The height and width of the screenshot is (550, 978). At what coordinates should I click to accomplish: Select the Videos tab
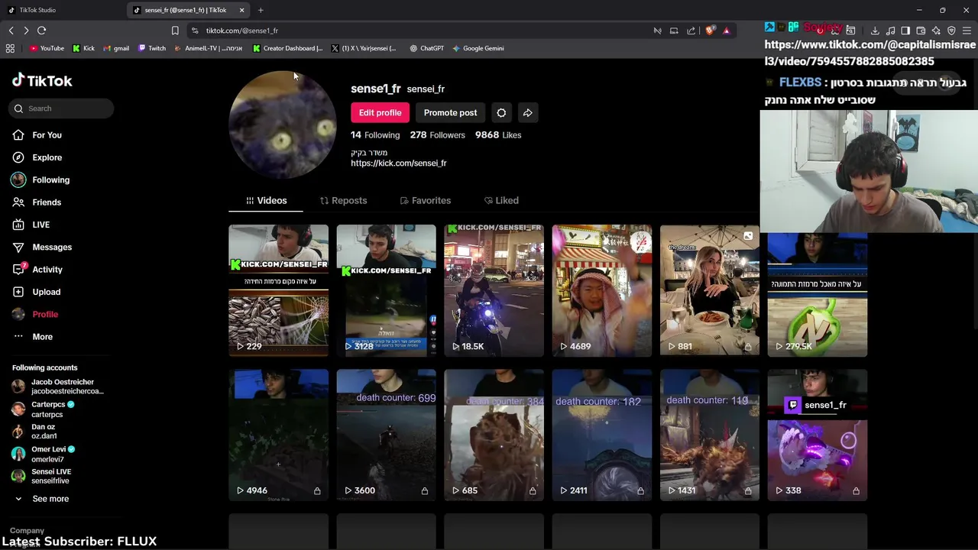[x=266, y=201]
